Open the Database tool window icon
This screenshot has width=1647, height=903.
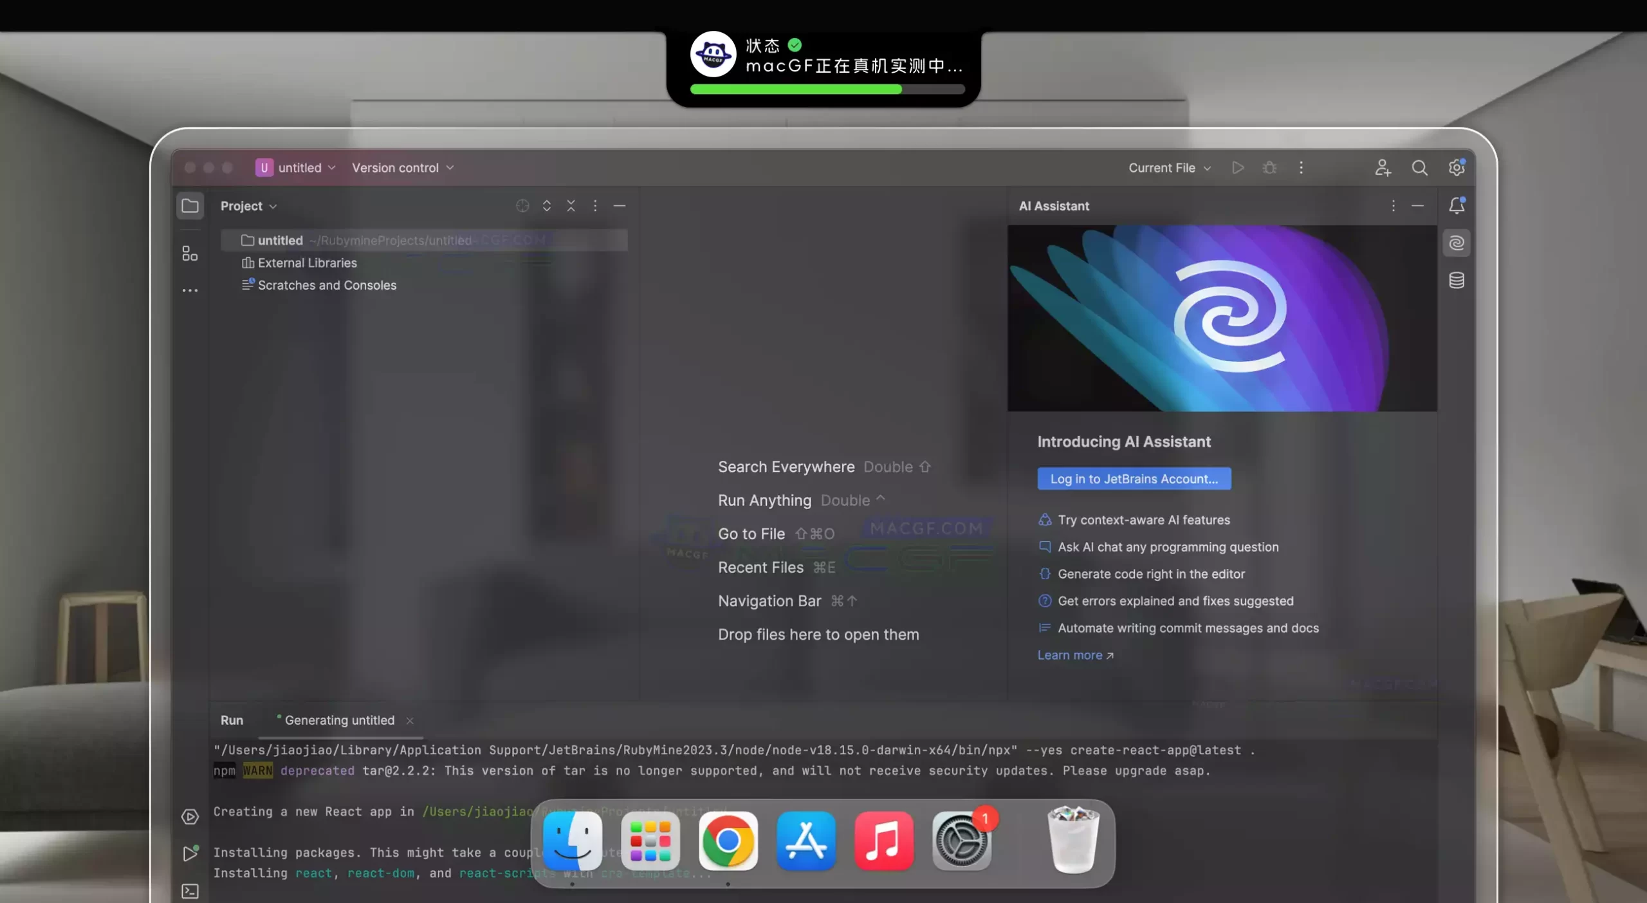pyautogui.click(x=1457, y=280)
